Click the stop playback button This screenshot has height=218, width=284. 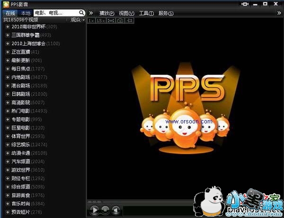(105, 210)
